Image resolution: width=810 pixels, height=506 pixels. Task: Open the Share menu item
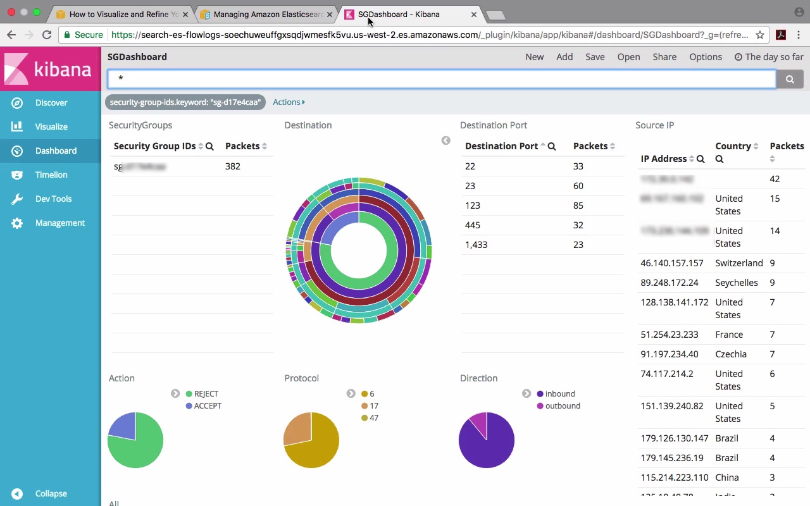click(664, 56)
